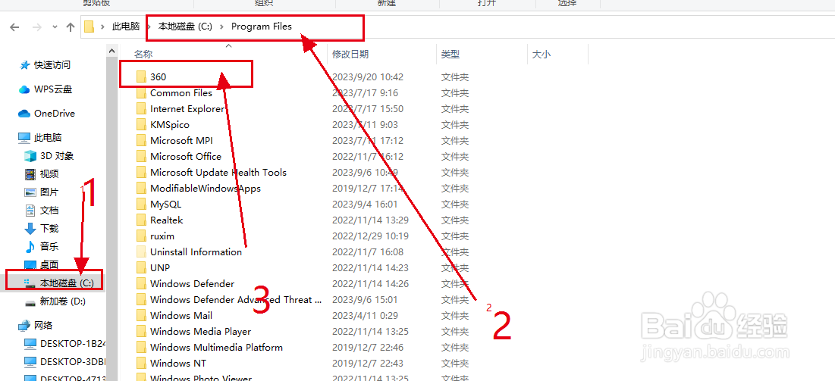Select the ruxim folder
835x381 pixels.
click(162, 236)
